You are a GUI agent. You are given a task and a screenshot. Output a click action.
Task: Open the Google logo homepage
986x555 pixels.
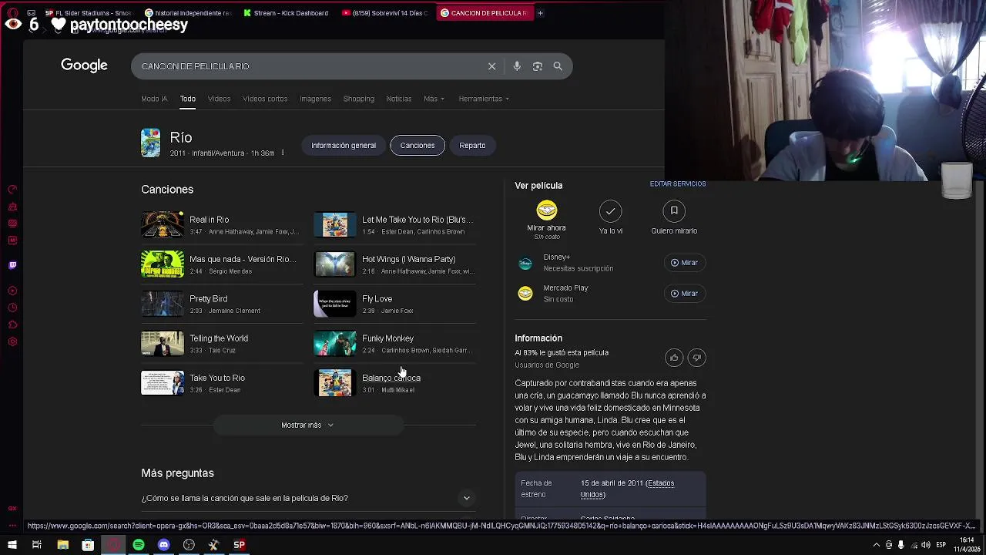[84, 66]
